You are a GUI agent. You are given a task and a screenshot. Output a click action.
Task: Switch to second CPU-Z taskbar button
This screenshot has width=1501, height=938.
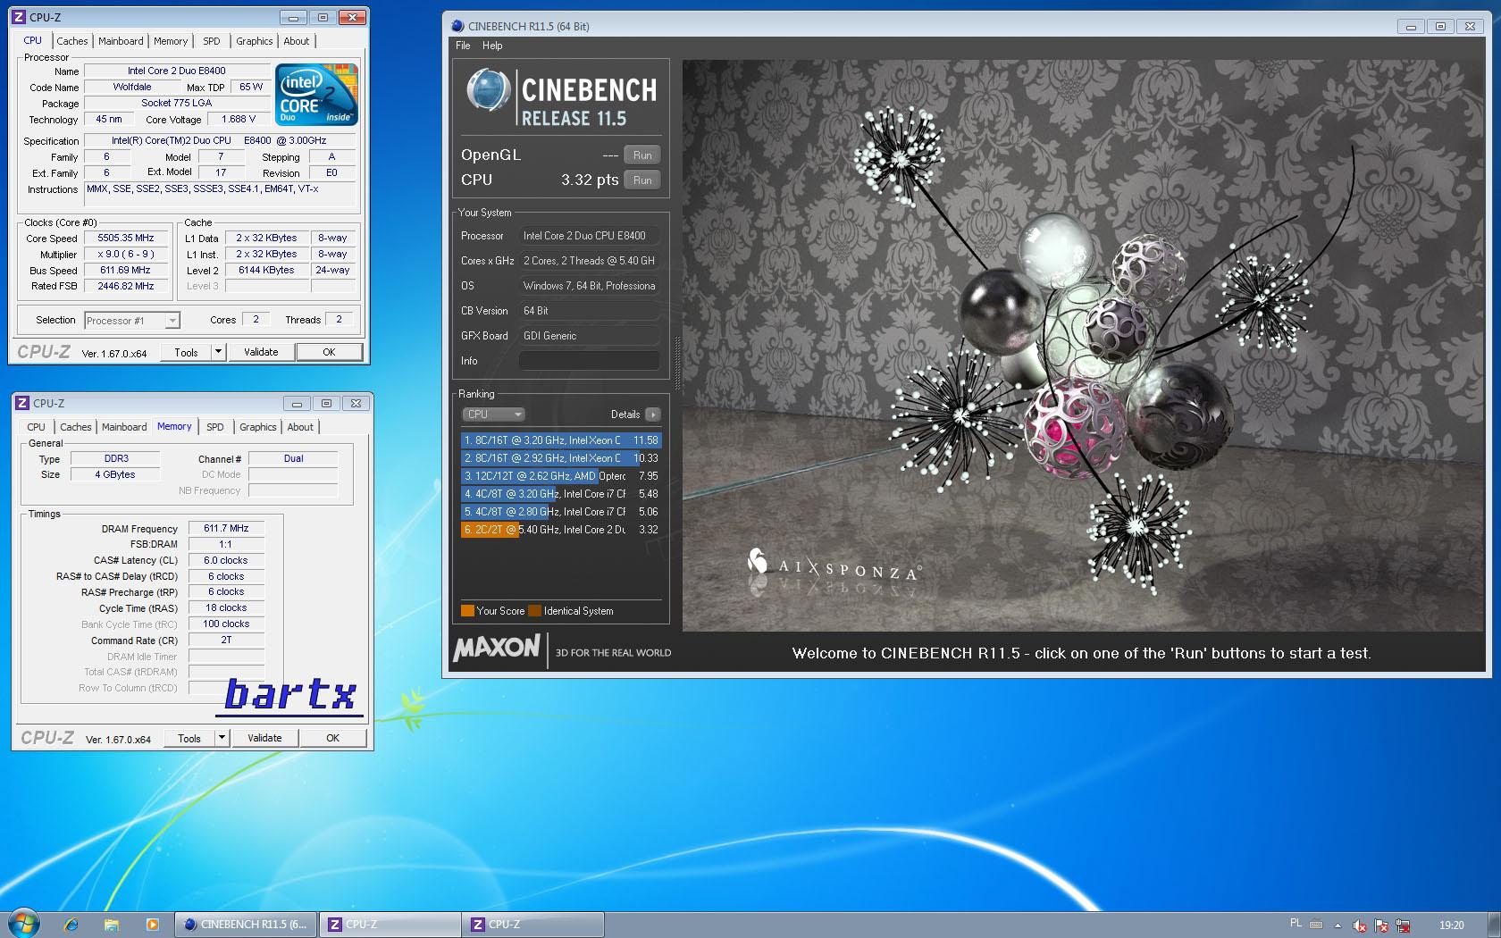tap(533, 925)
